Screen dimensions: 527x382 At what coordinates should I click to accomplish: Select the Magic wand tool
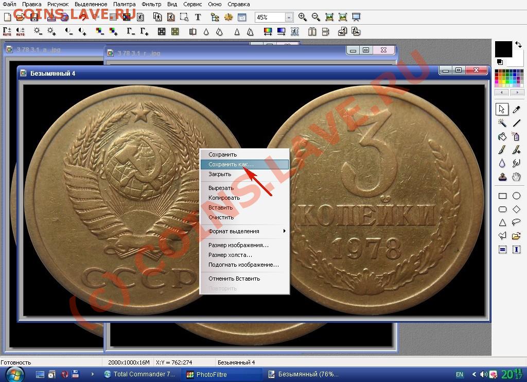pyautogui.click(x=502, y=123)
